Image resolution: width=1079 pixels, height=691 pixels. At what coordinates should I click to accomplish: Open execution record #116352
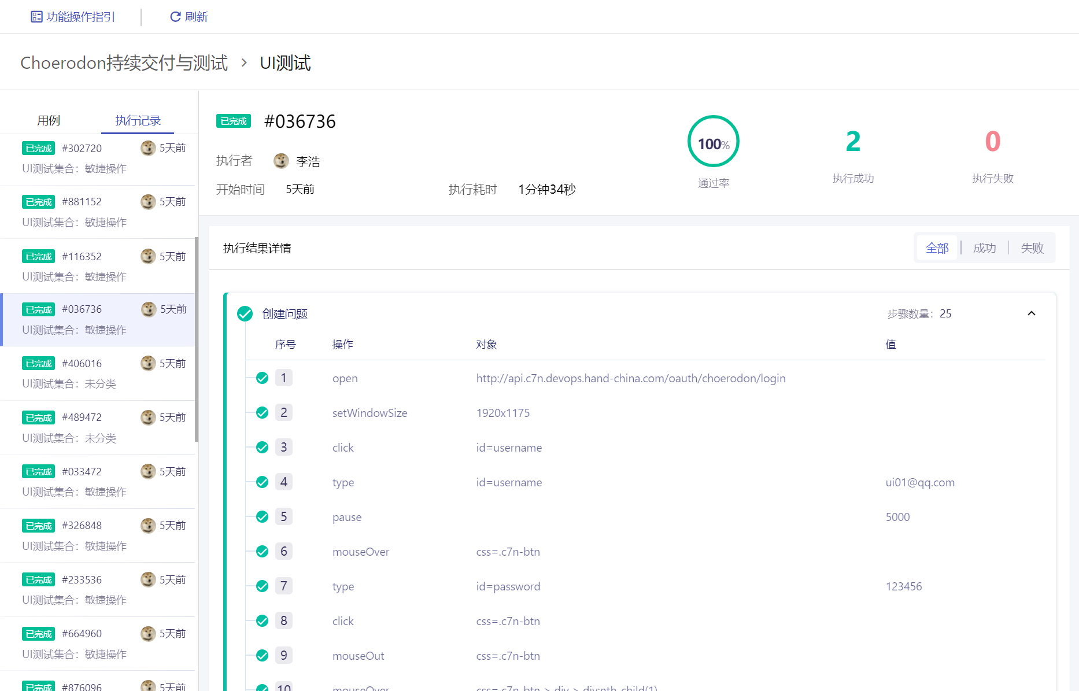[97, 266]
